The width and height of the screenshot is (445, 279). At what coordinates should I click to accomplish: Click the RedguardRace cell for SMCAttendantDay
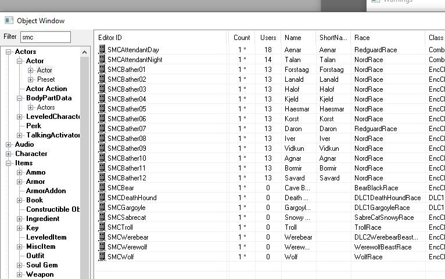[375, 50]
